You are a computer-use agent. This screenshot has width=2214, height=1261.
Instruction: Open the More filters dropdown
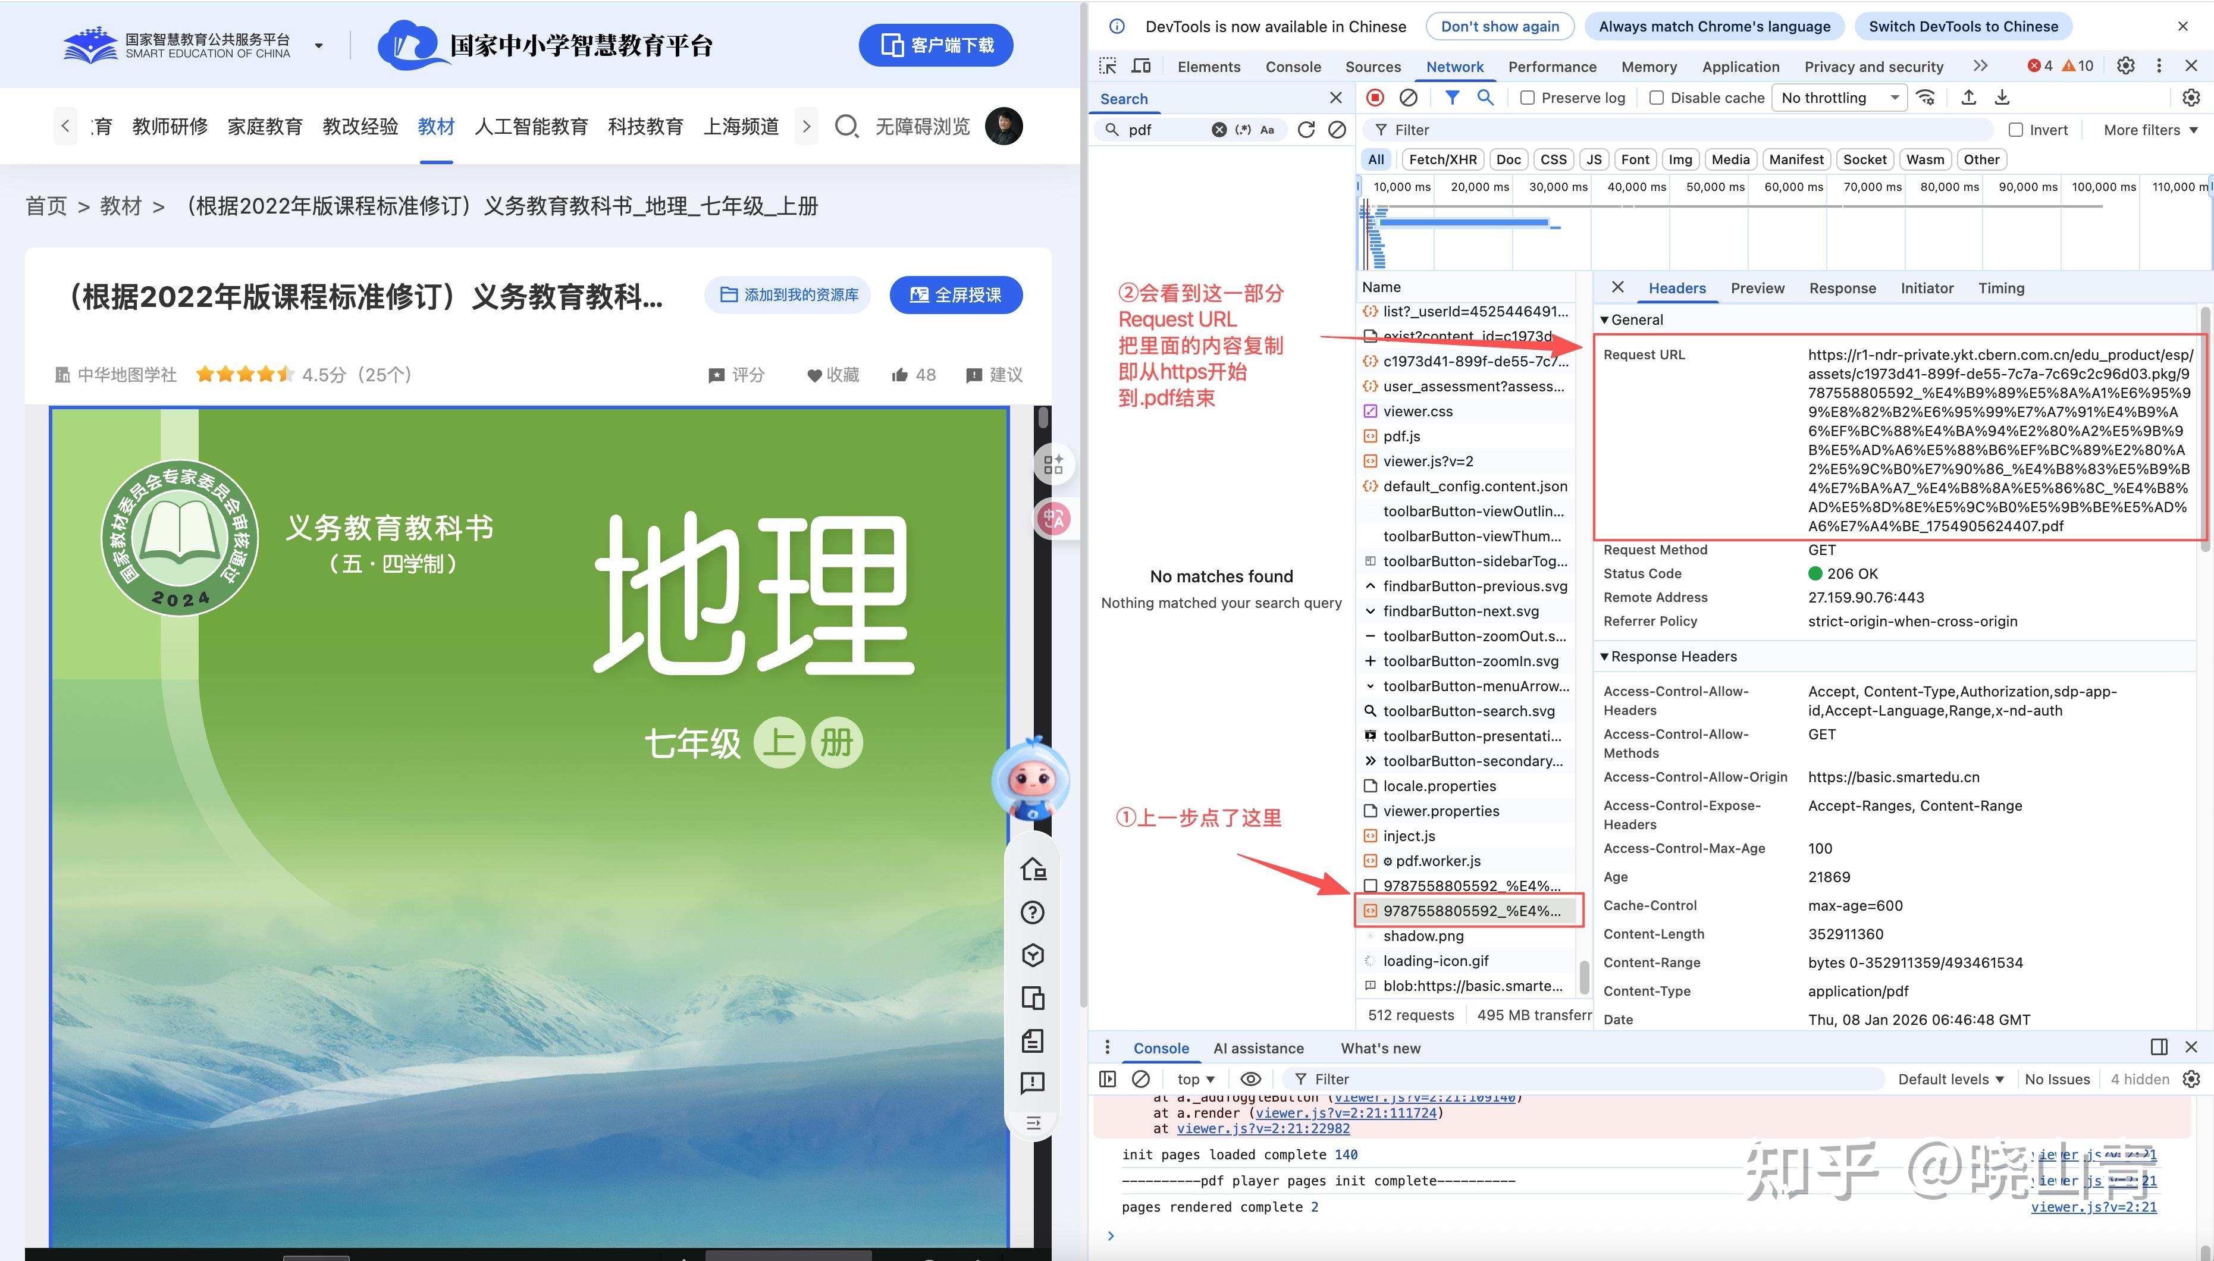point(2150,130)
